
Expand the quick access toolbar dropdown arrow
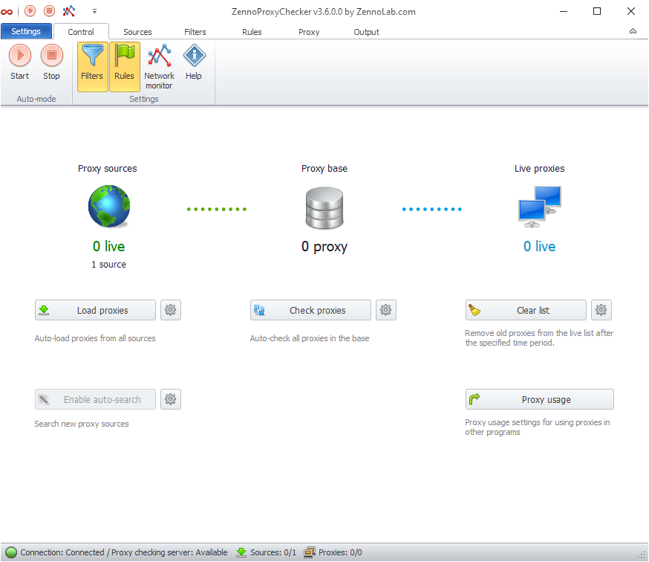point(94,11)
